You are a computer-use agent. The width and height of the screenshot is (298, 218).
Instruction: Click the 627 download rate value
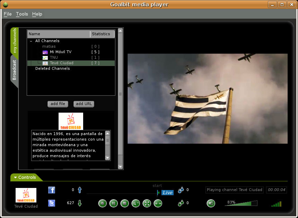pos(70,203)
